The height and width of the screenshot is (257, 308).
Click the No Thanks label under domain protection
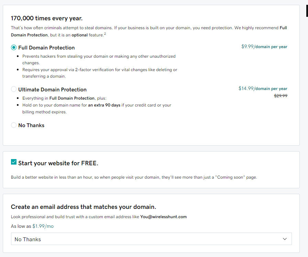click(31, 125)
